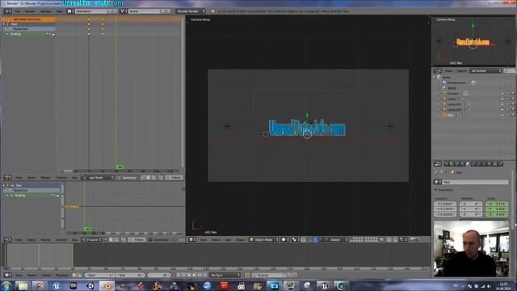
Task: Open the F-Curve mode dropdown
Action: tap(91, 240)
